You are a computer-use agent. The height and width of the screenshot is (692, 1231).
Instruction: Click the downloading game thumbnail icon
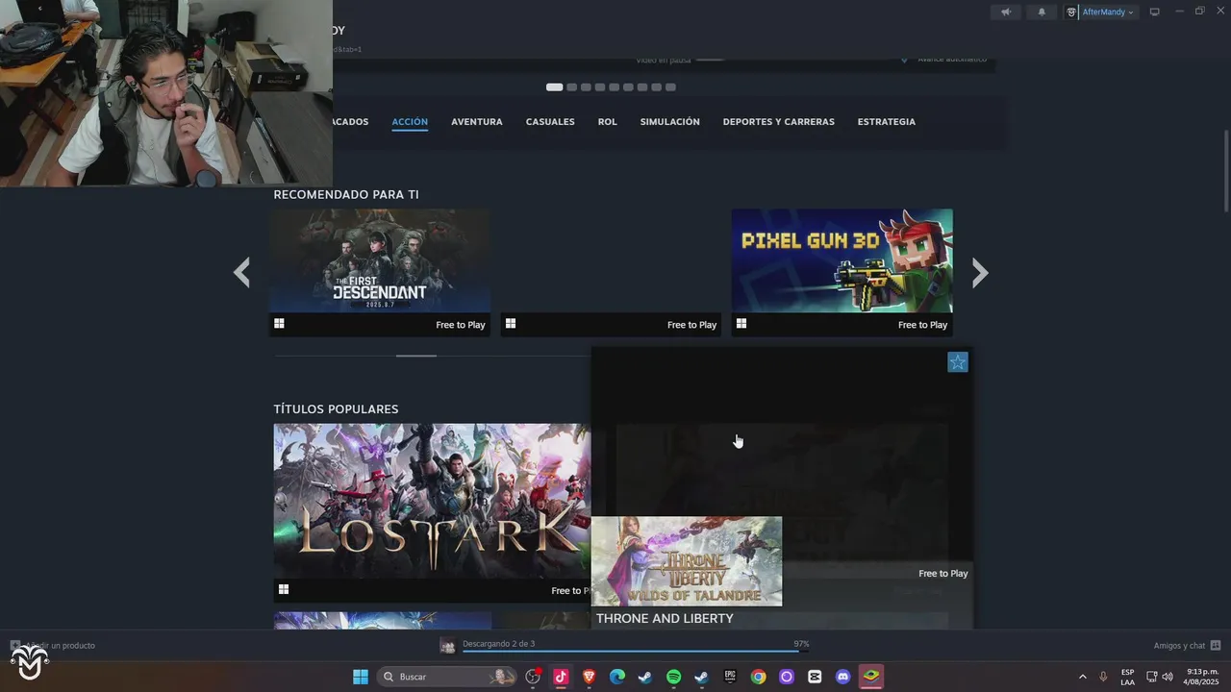pyautogui.click(x=448, y=646)
